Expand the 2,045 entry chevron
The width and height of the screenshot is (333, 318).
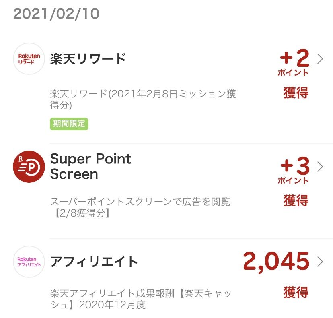point(320,262)
